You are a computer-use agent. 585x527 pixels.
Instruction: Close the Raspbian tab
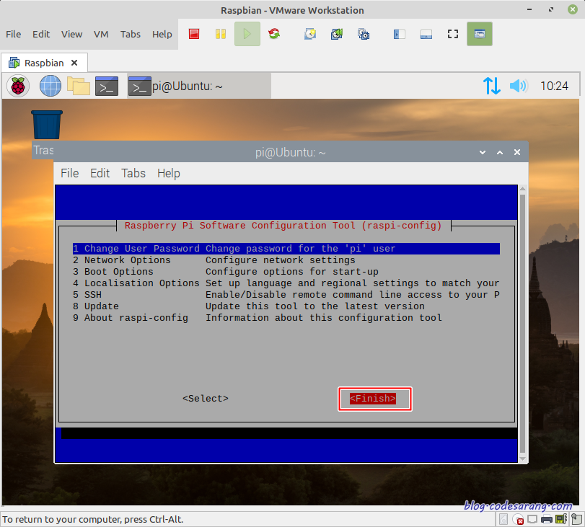coord(74,63)
